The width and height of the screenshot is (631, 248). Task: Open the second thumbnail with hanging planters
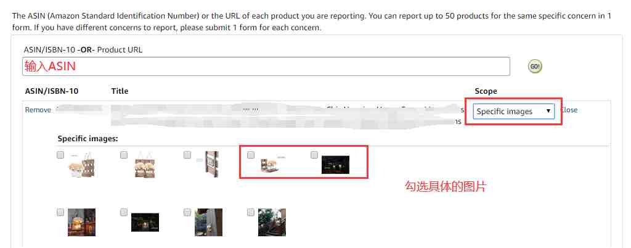tap(145, 165)
